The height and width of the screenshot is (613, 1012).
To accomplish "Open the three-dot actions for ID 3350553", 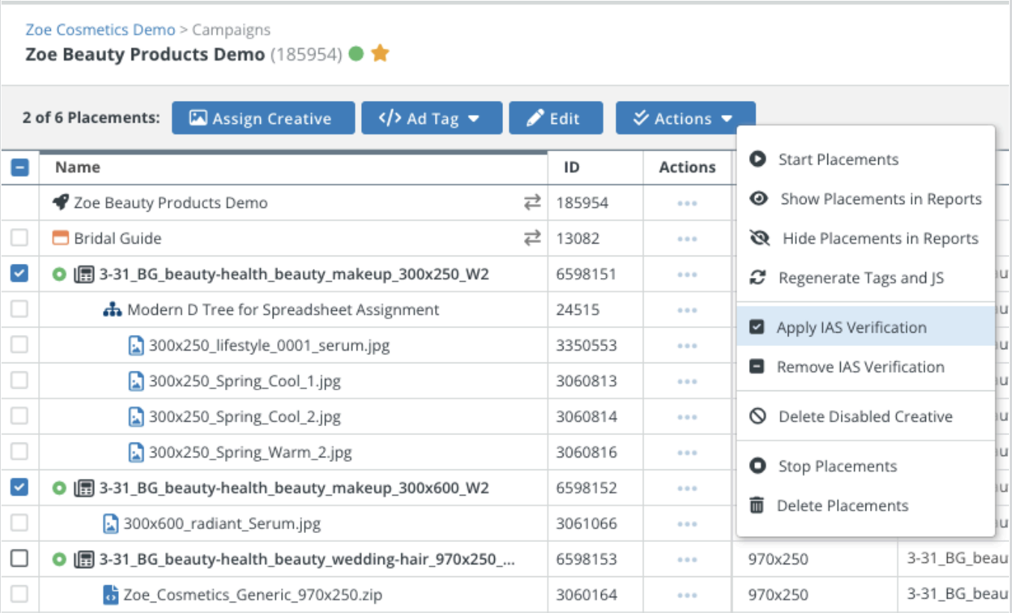I will 687,346.
